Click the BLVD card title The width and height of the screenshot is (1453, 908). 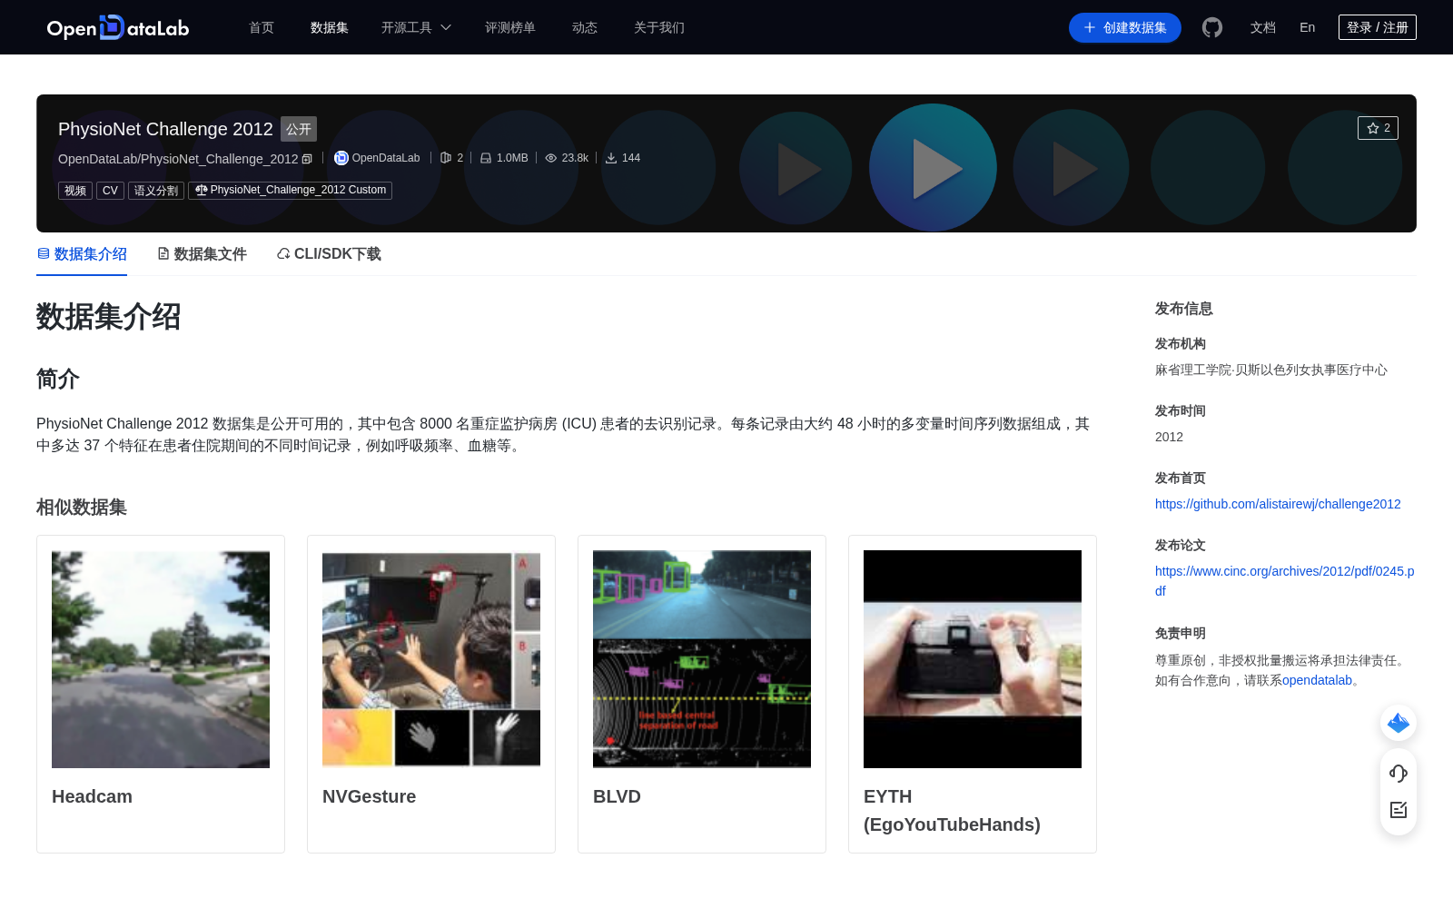617,796
